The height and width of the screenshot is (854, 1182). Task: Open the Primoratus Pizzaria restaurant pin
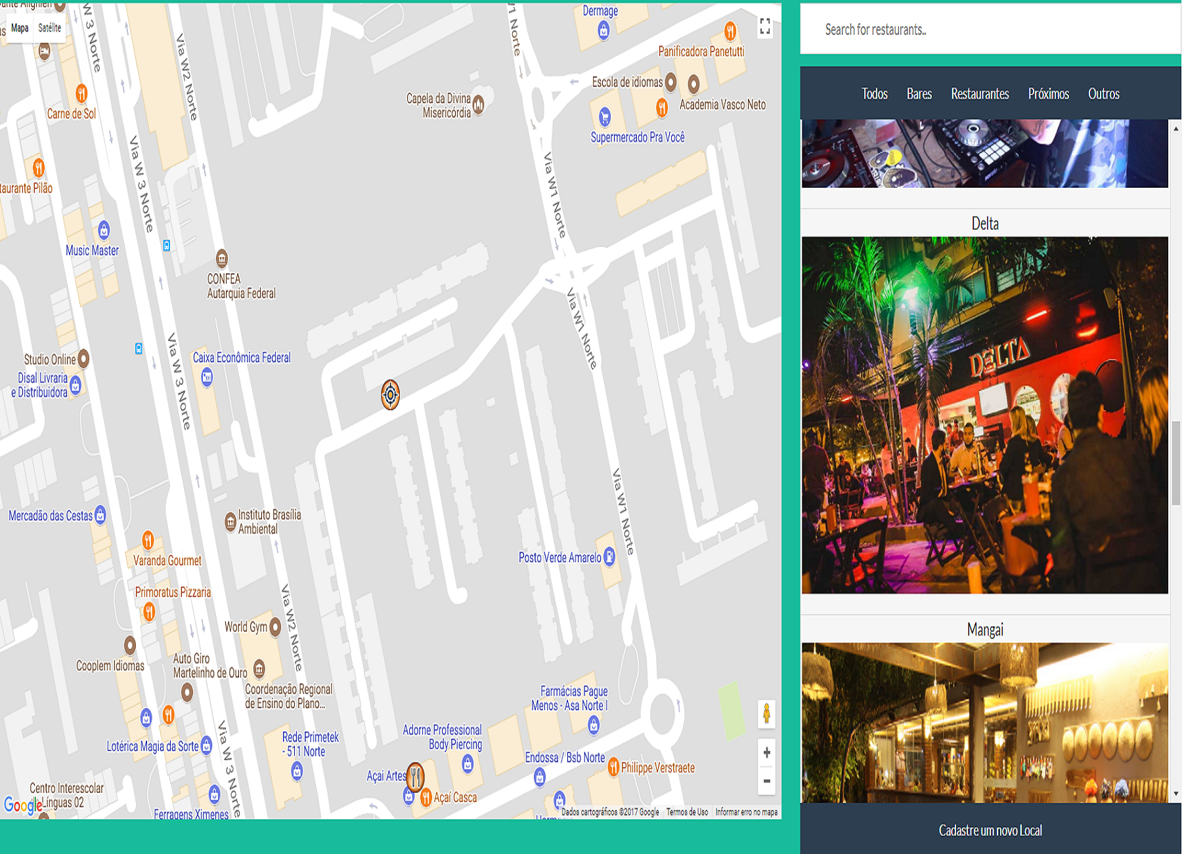[149, 612]
